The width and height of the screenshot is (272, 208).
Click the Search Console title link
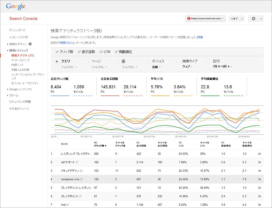[23, 18]
